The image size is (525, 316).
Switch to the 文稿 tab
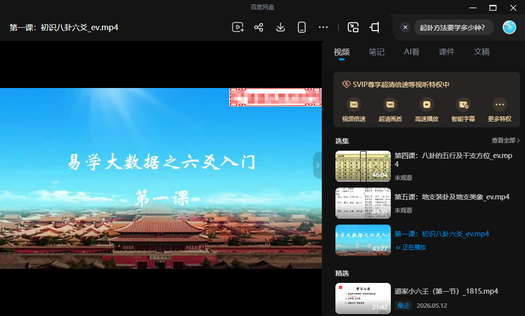pyautogui.click(x=481, y=52)
